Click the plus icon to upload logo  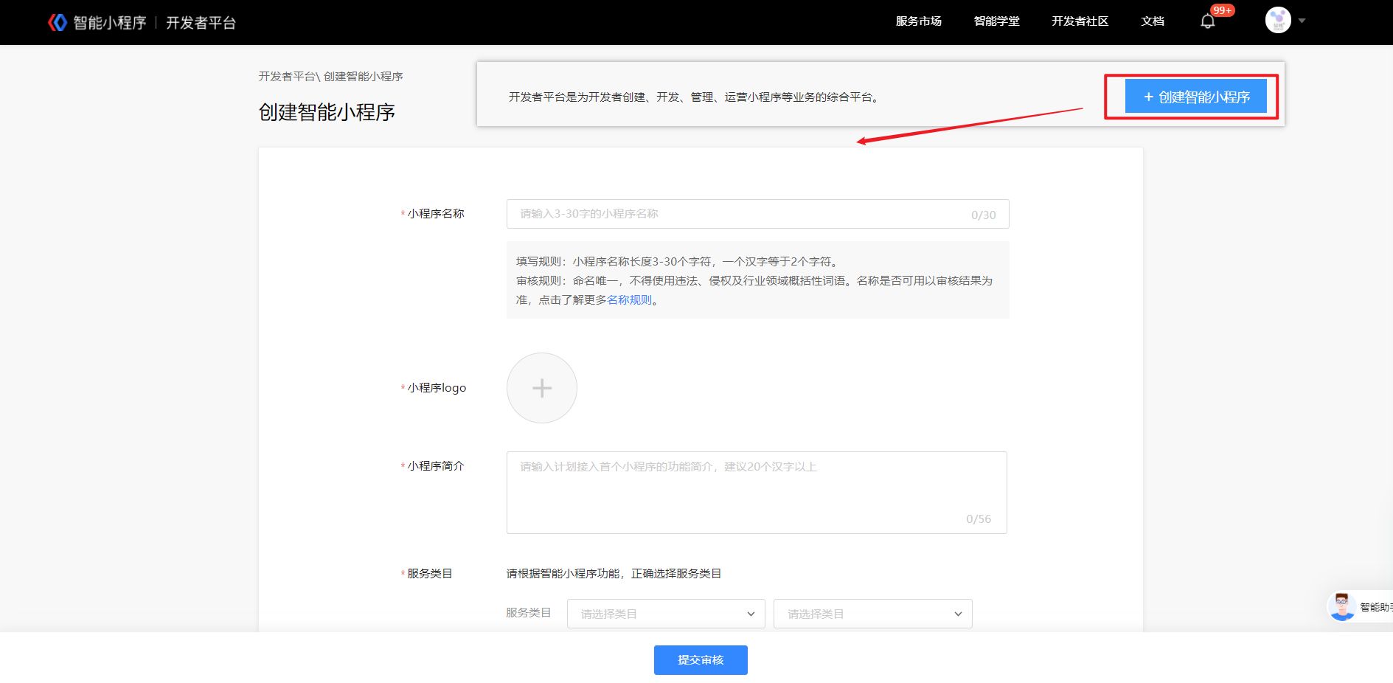542,388
